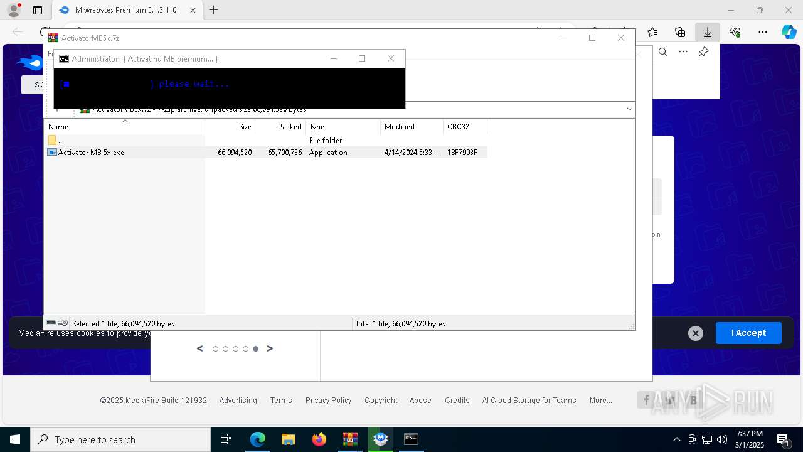Click the command prompt window title icon
Viewport: 803px width, 452px height.
[x=64, y=59]
